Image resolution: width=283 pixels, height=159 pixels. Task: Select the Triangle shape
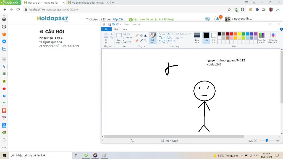click(167, 38)
